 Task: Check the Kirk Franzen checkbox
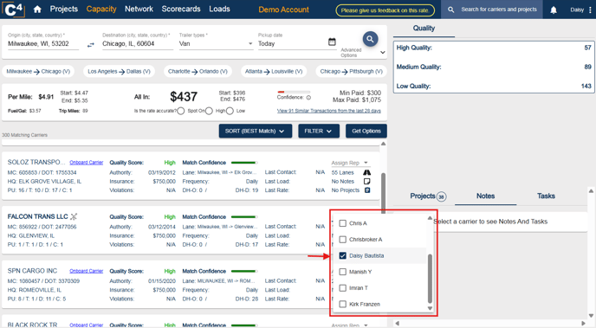[x=342, y=304]
